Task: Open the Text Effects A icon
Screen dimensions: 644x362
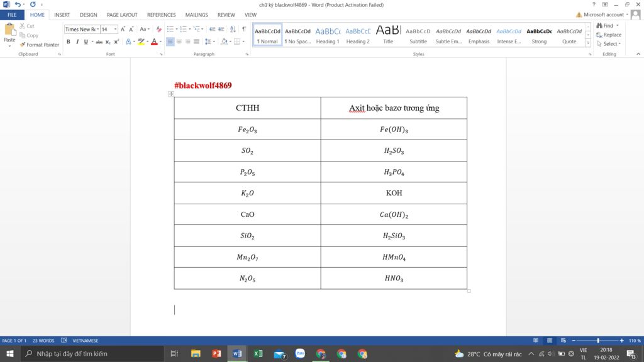Action: [x=128, y=41]
